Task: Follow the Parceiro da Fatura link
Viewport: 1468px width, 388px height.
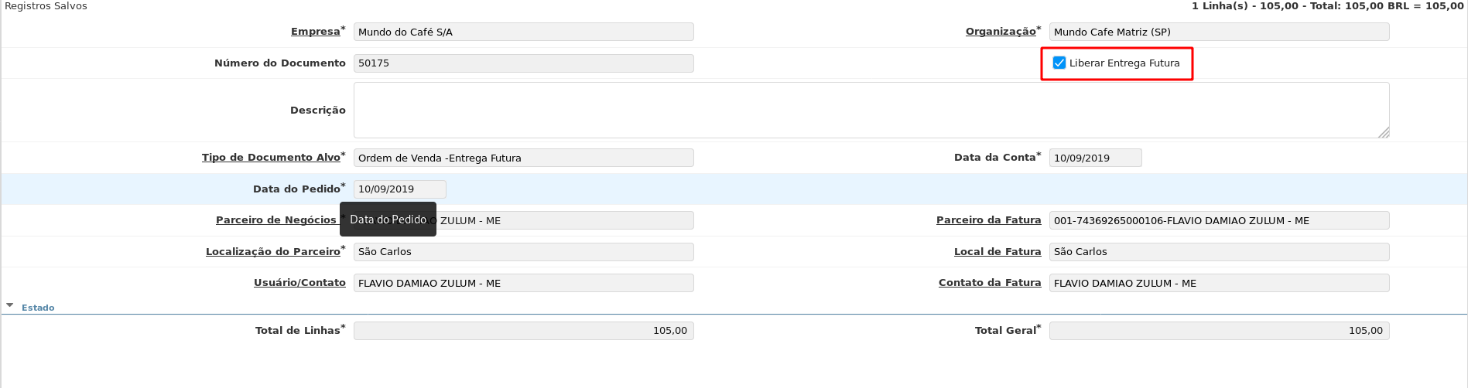Action: coord(988,220)
